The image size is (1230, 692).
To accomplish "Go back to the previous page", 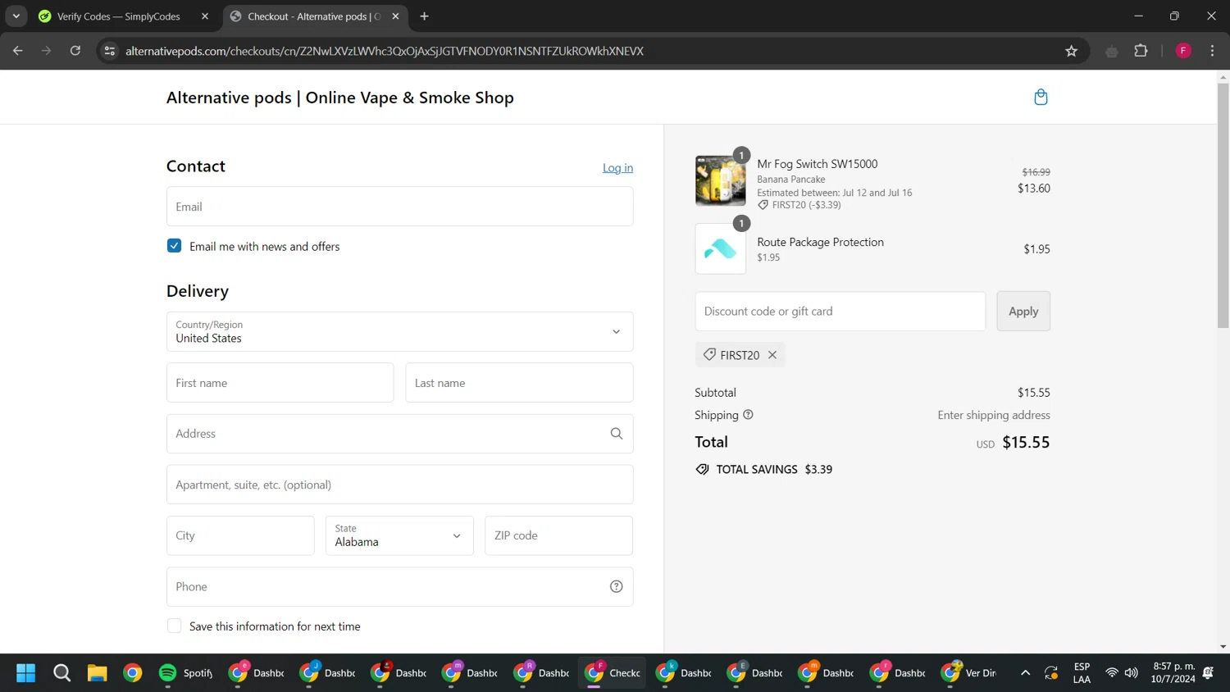I will point(18,51).
